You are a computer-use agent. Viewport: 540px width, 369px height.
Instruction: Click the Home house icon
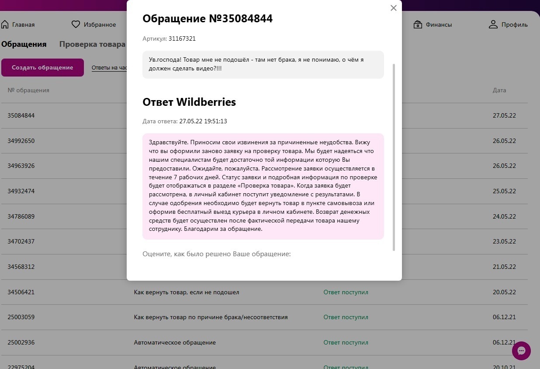tap(5, 24)
